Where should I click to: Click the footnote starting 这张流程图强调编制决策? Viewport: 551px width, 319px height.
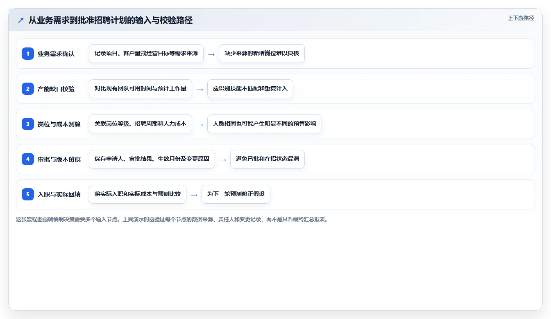click(172, 219)
